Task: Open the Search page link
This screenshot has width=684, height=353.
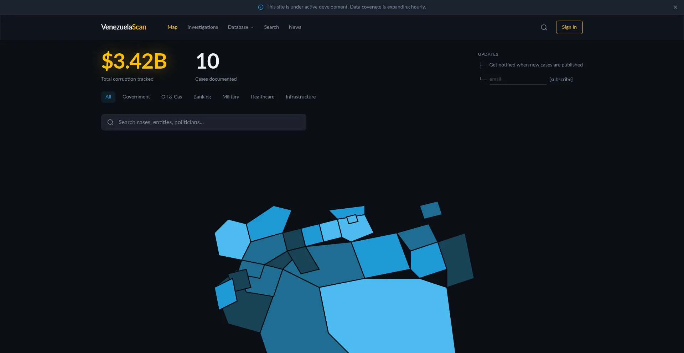Action: tap(271, 27)
